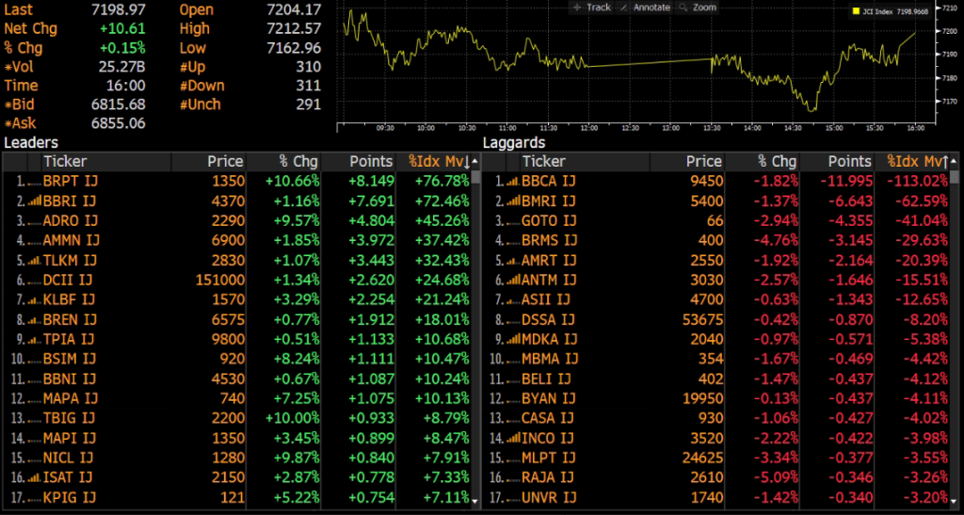Select the UNVR IJ ticker
The width and height of the screenshot is (964, 515).
point(548,497)
